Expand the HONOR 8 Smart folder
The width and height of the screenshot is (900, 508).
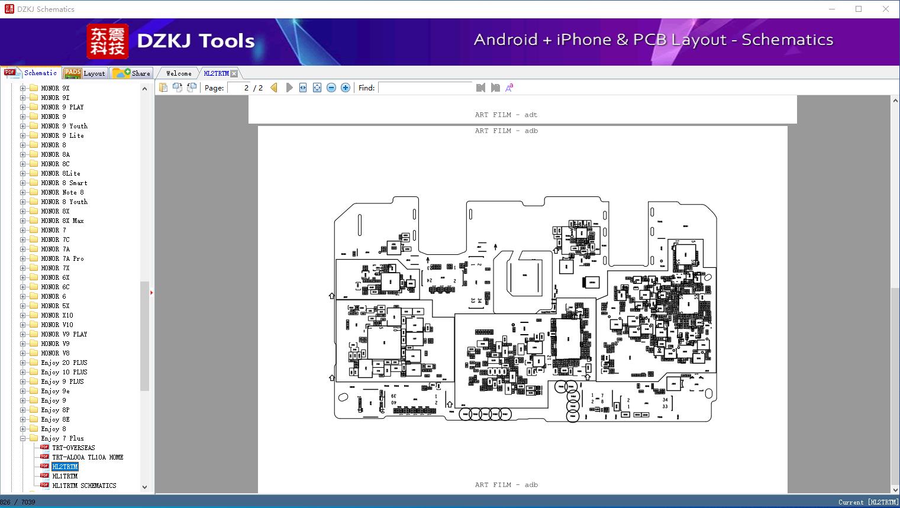[x=23, y=183]
